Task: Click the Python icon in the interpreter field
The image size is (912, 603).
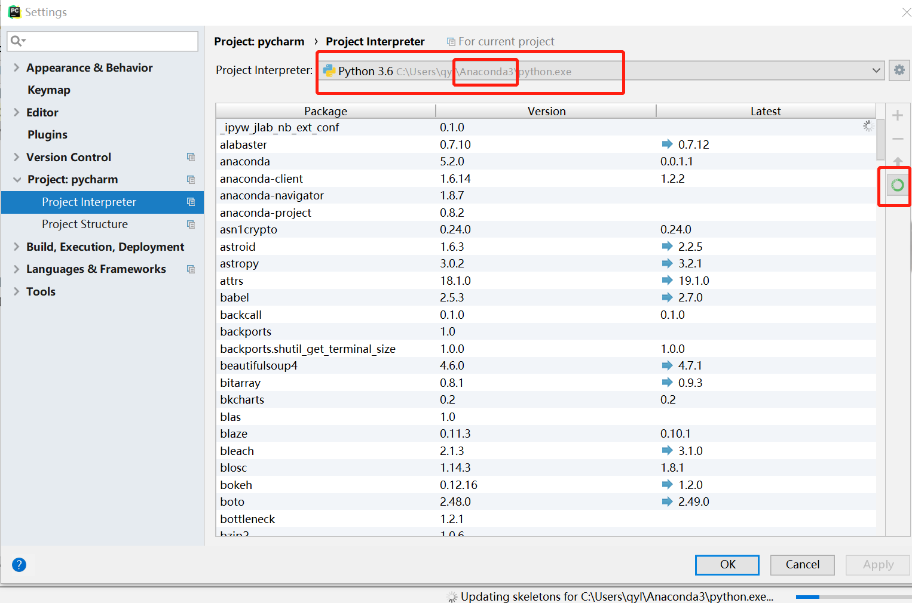Action: (x=329, y=71)
